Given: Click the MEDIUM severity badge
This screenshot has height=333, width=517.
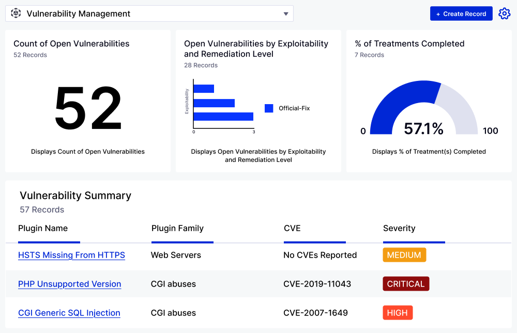Looking at the screenshot, I should coord(404,255).
